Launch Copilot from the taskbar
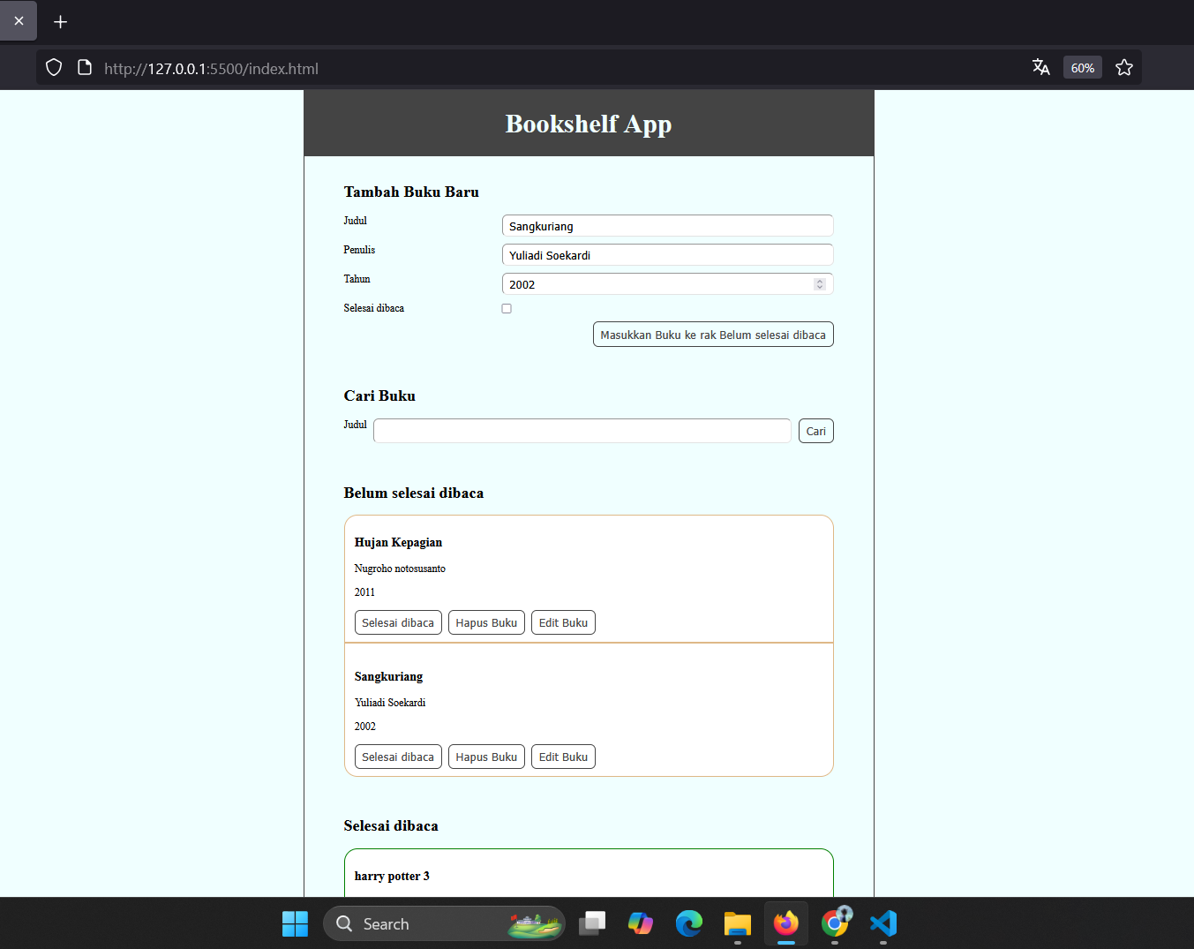 click(x=640, y=923)
